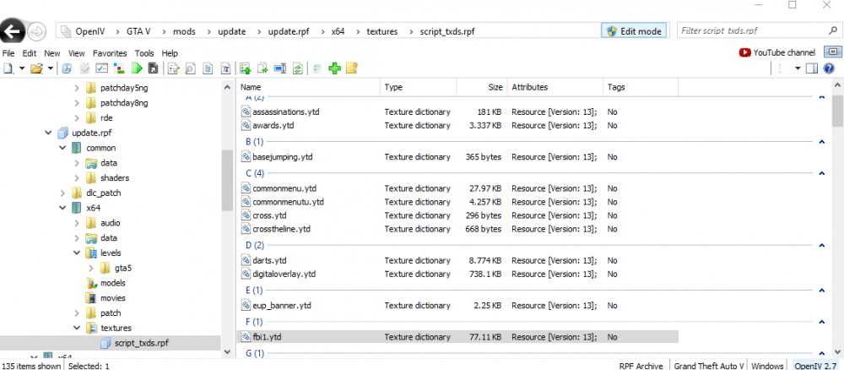Collapse the update.rpf tree node
The height and width of the screenshot is (370, 844).
pos(48,133)
